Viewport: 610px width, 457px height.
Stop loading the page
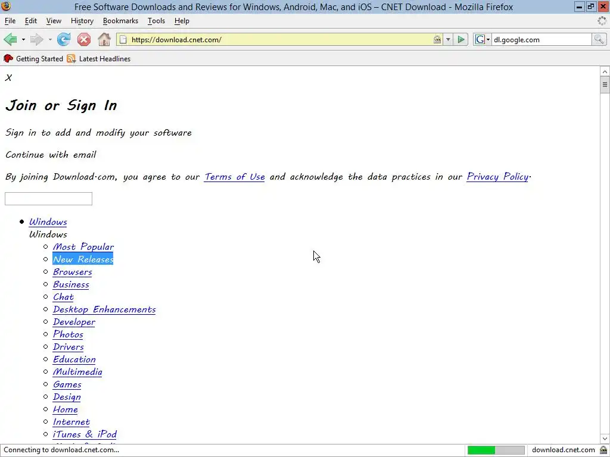click(x=83, y=39)
